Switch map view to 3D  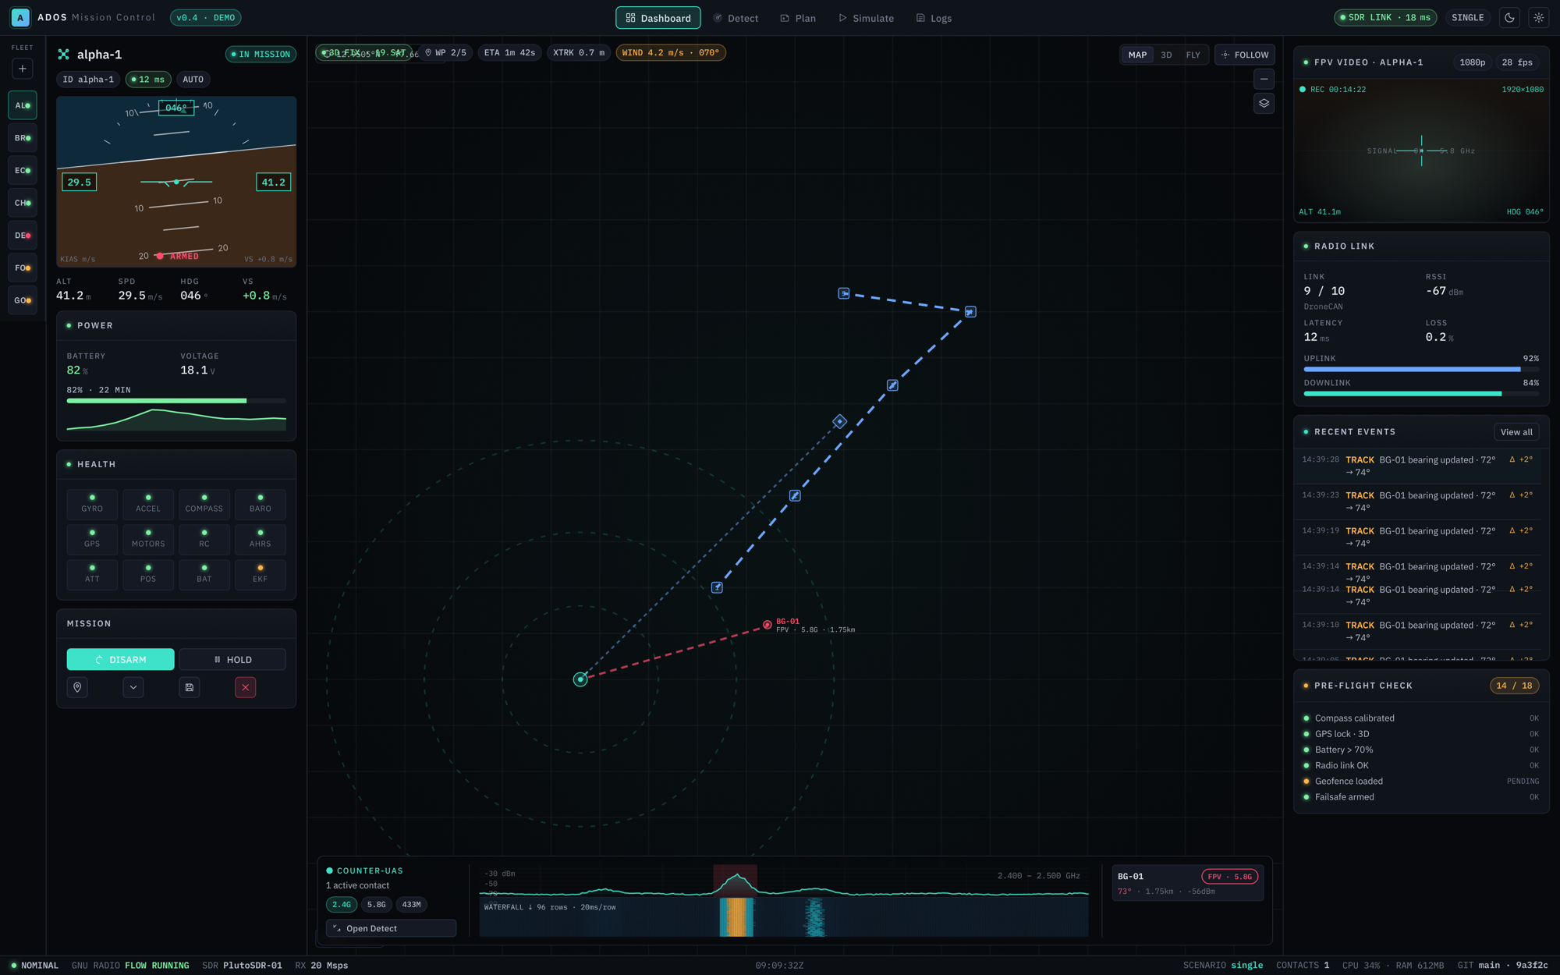1166,55
